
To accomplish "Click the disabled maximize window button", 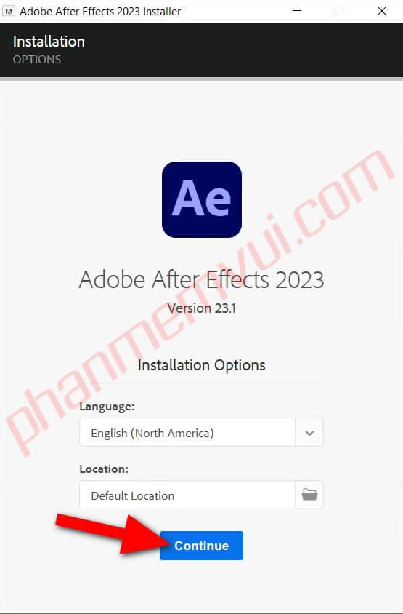I will point(339,11).
